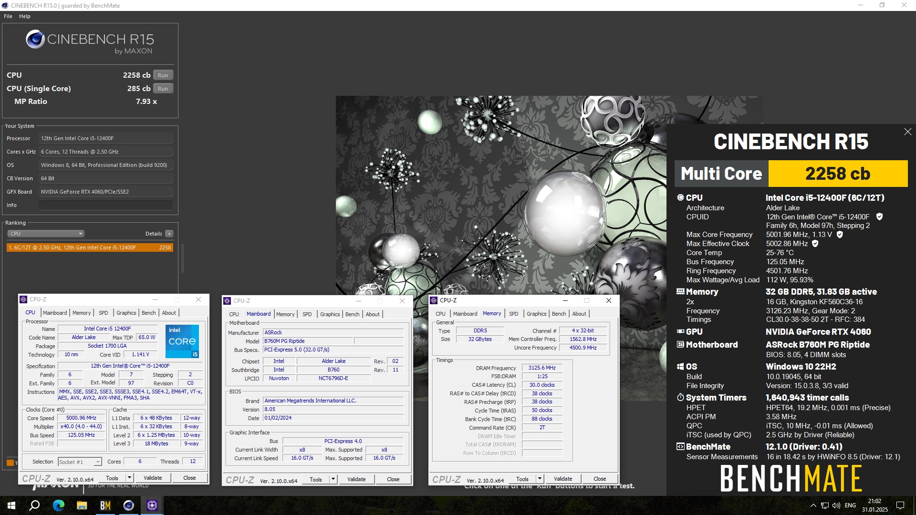This screenshot has width=916, height=515.
Task: Click Close button in Mainboard CPU-Z window
Action: pyautogui.click(x=393, y=479)
